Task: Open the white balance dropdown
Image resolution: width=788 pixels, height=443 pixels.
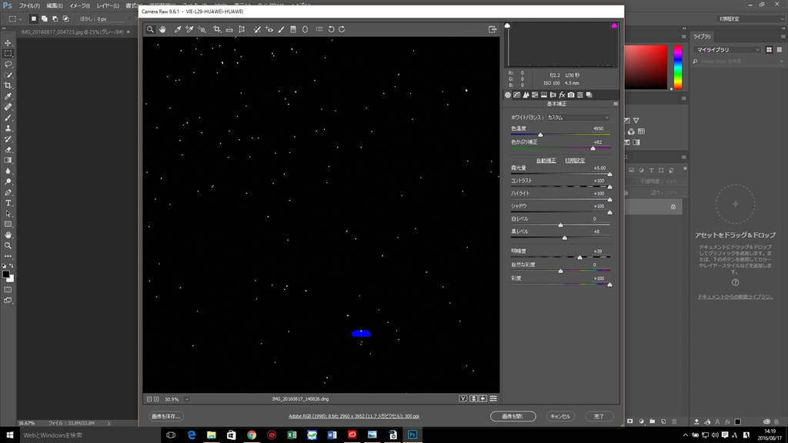Action: pos(578,118)
